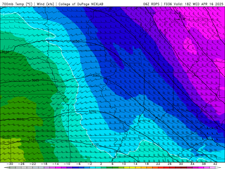Click the 'F036' forecast hour text
The height and width of the screenshot is (169, 225).
(x=168, y=4)
